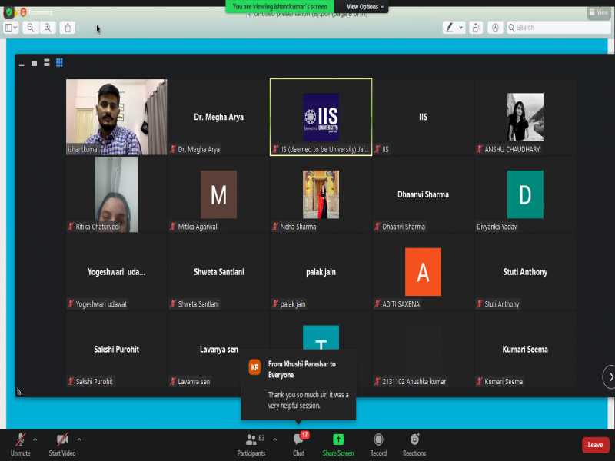
Task: Toggle the markup pen tool
Action: pyautogui.click(x=450, y=28)
